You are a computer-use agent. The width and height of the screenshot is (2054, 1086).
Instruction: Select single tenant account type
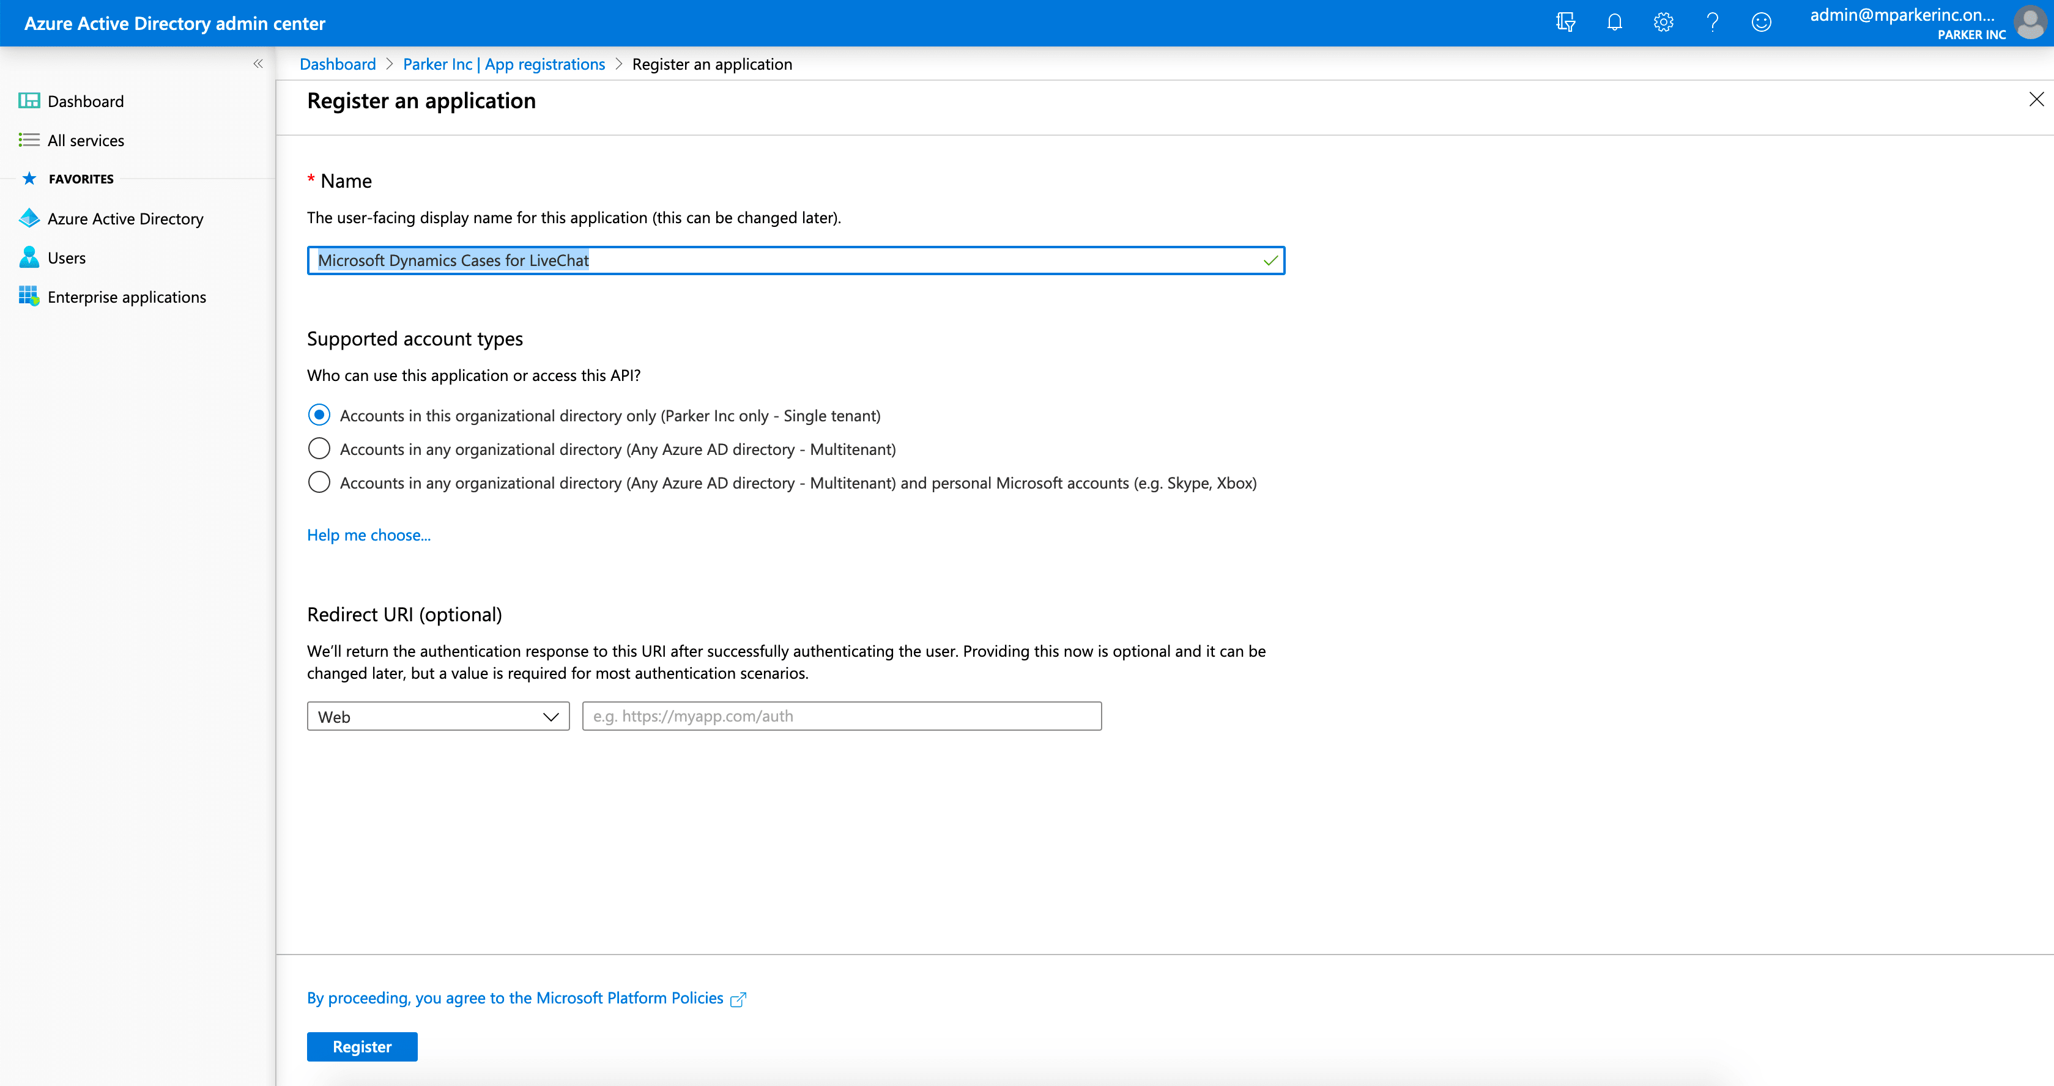[319, 415]
